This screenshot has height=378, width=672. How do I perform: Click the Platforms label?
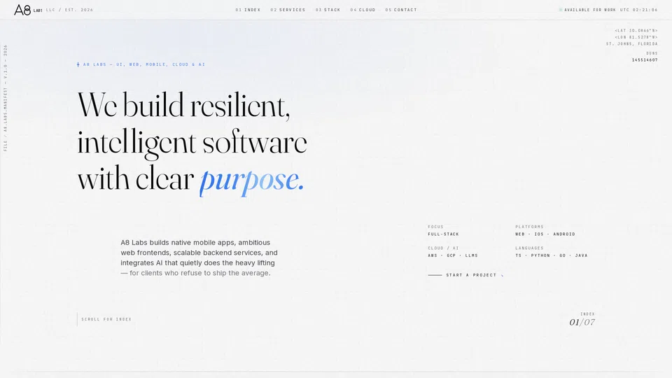click(529, 227)
